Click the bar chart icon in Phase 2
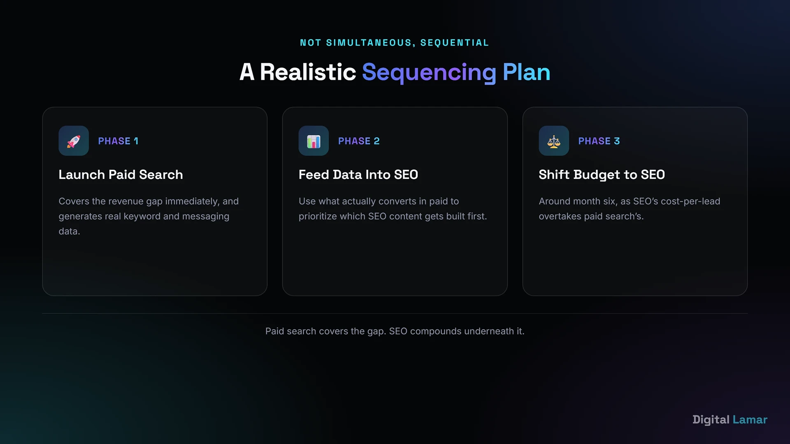 click(x=314, y=141)
